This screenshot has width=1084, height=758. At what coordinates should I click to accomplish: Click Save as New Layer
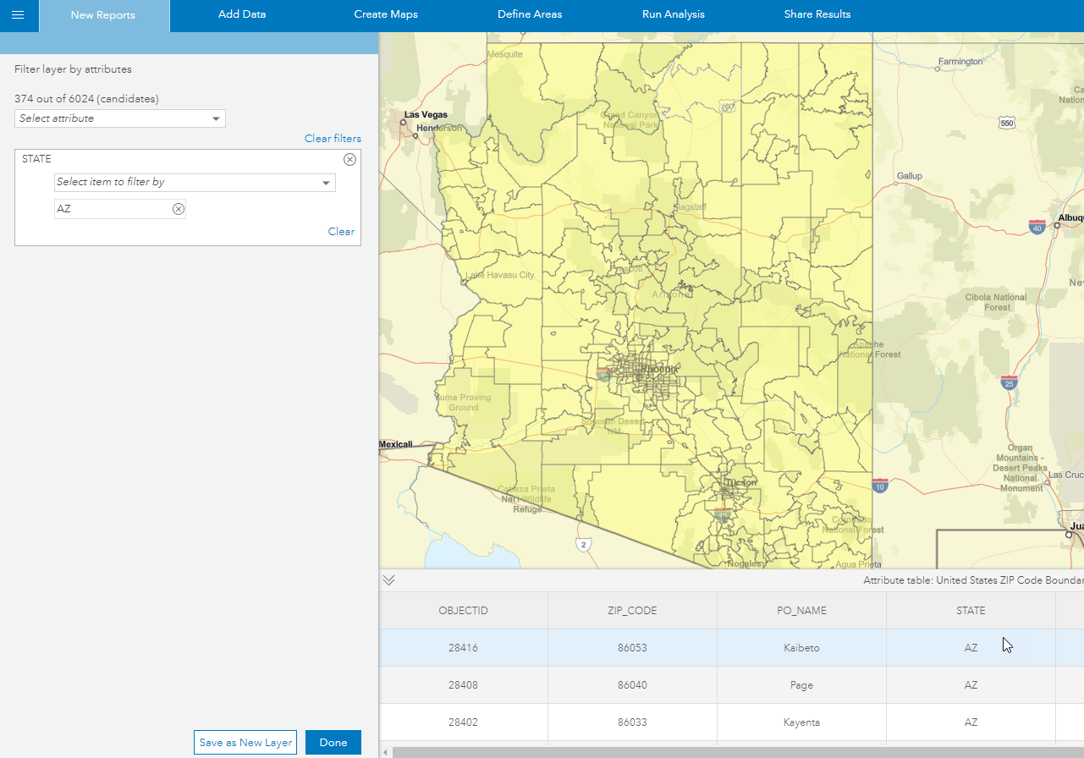(x=245, y=742)
